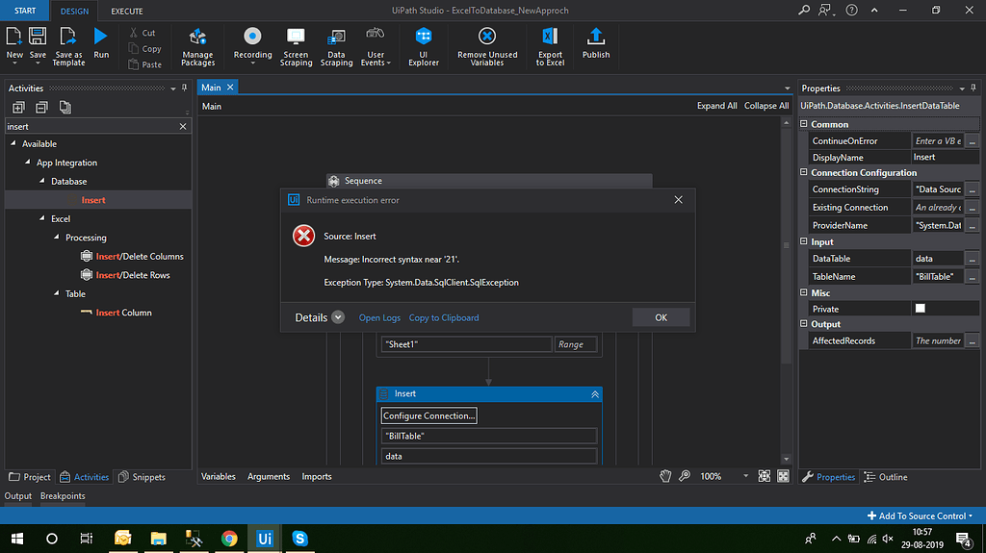Expand the error Details chevron
This screenshot has width=986, height=553.
(x=338, y=317)
